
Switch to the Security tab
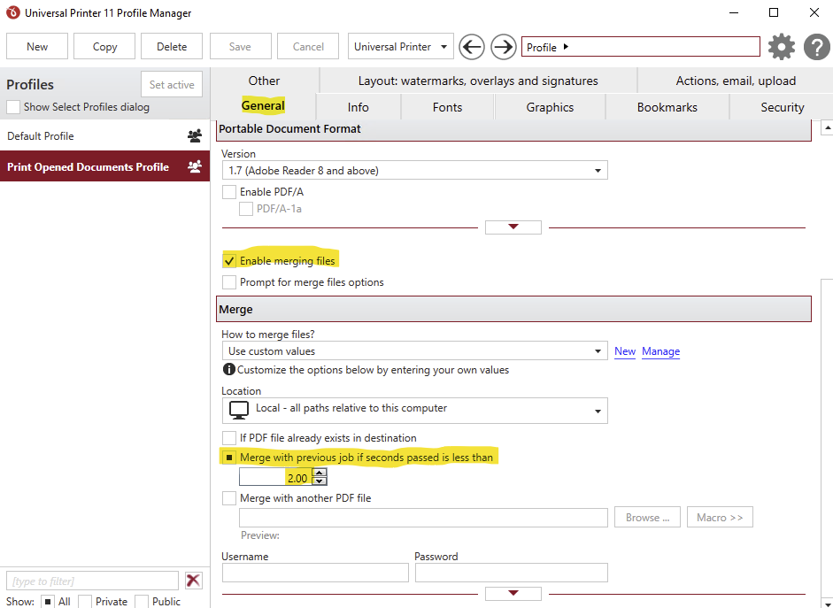pyautogui.click(x=782, y=107)
